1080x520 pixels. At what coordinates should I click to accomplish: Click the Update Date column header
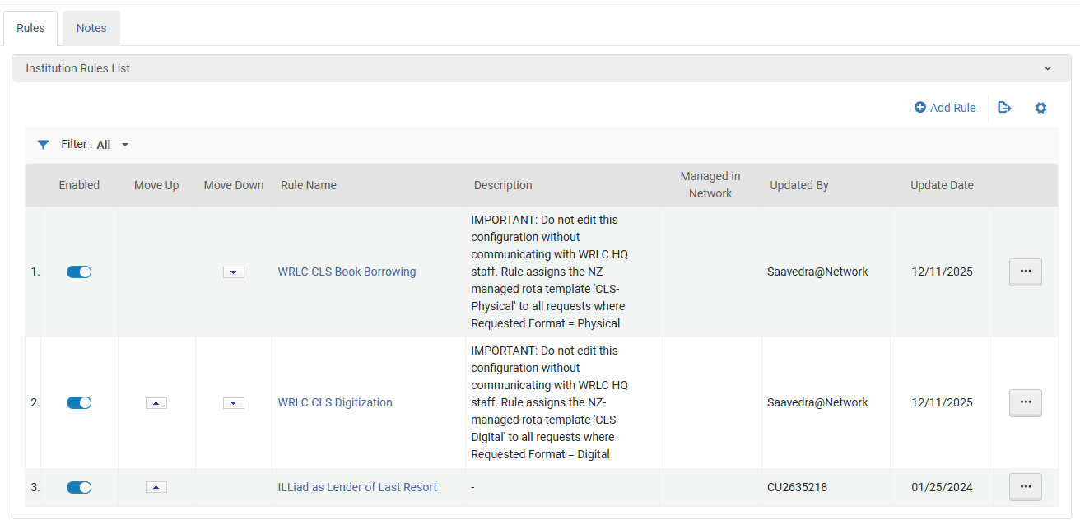tap(942, 185)
